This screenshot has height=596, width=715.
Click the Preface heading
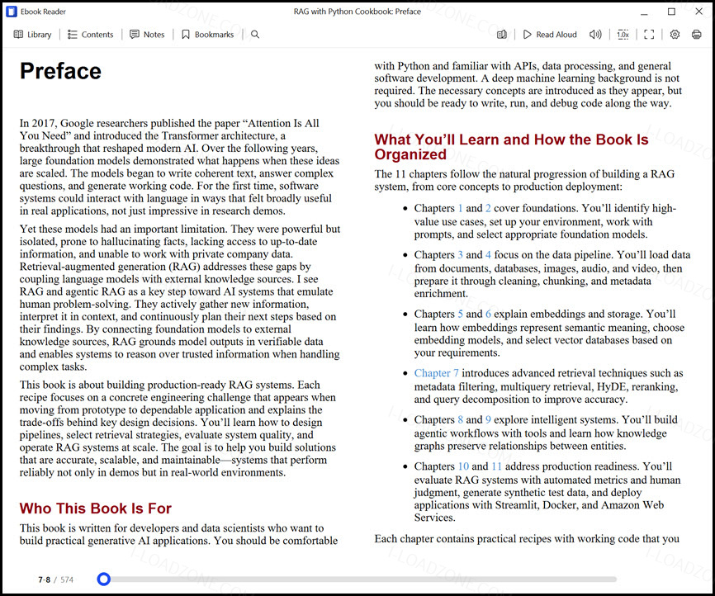click(x=60, y=71)
